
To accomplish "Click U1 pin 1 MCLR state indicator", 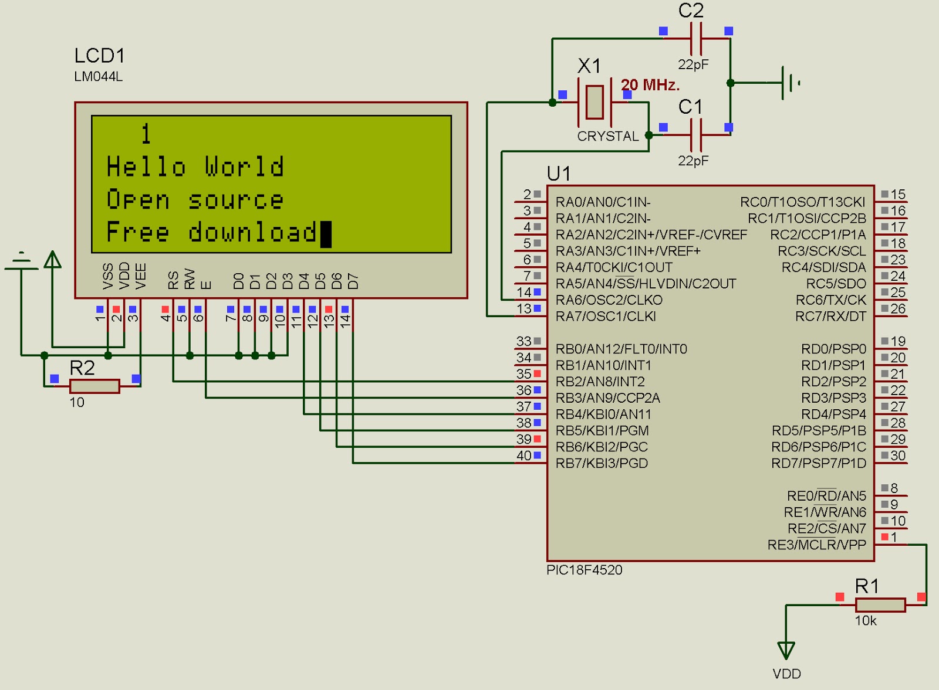I will (884, 537).
